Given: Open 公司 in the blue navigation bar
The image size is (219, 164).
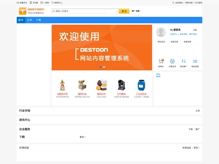Looking at the screenshot, I should [30, 20].
